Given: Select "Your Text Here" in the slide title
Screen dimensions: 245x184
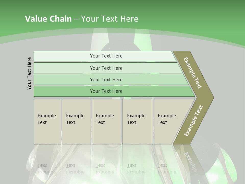Looking at the screenshot, I should pyautogui.click(x=110, y=19).
